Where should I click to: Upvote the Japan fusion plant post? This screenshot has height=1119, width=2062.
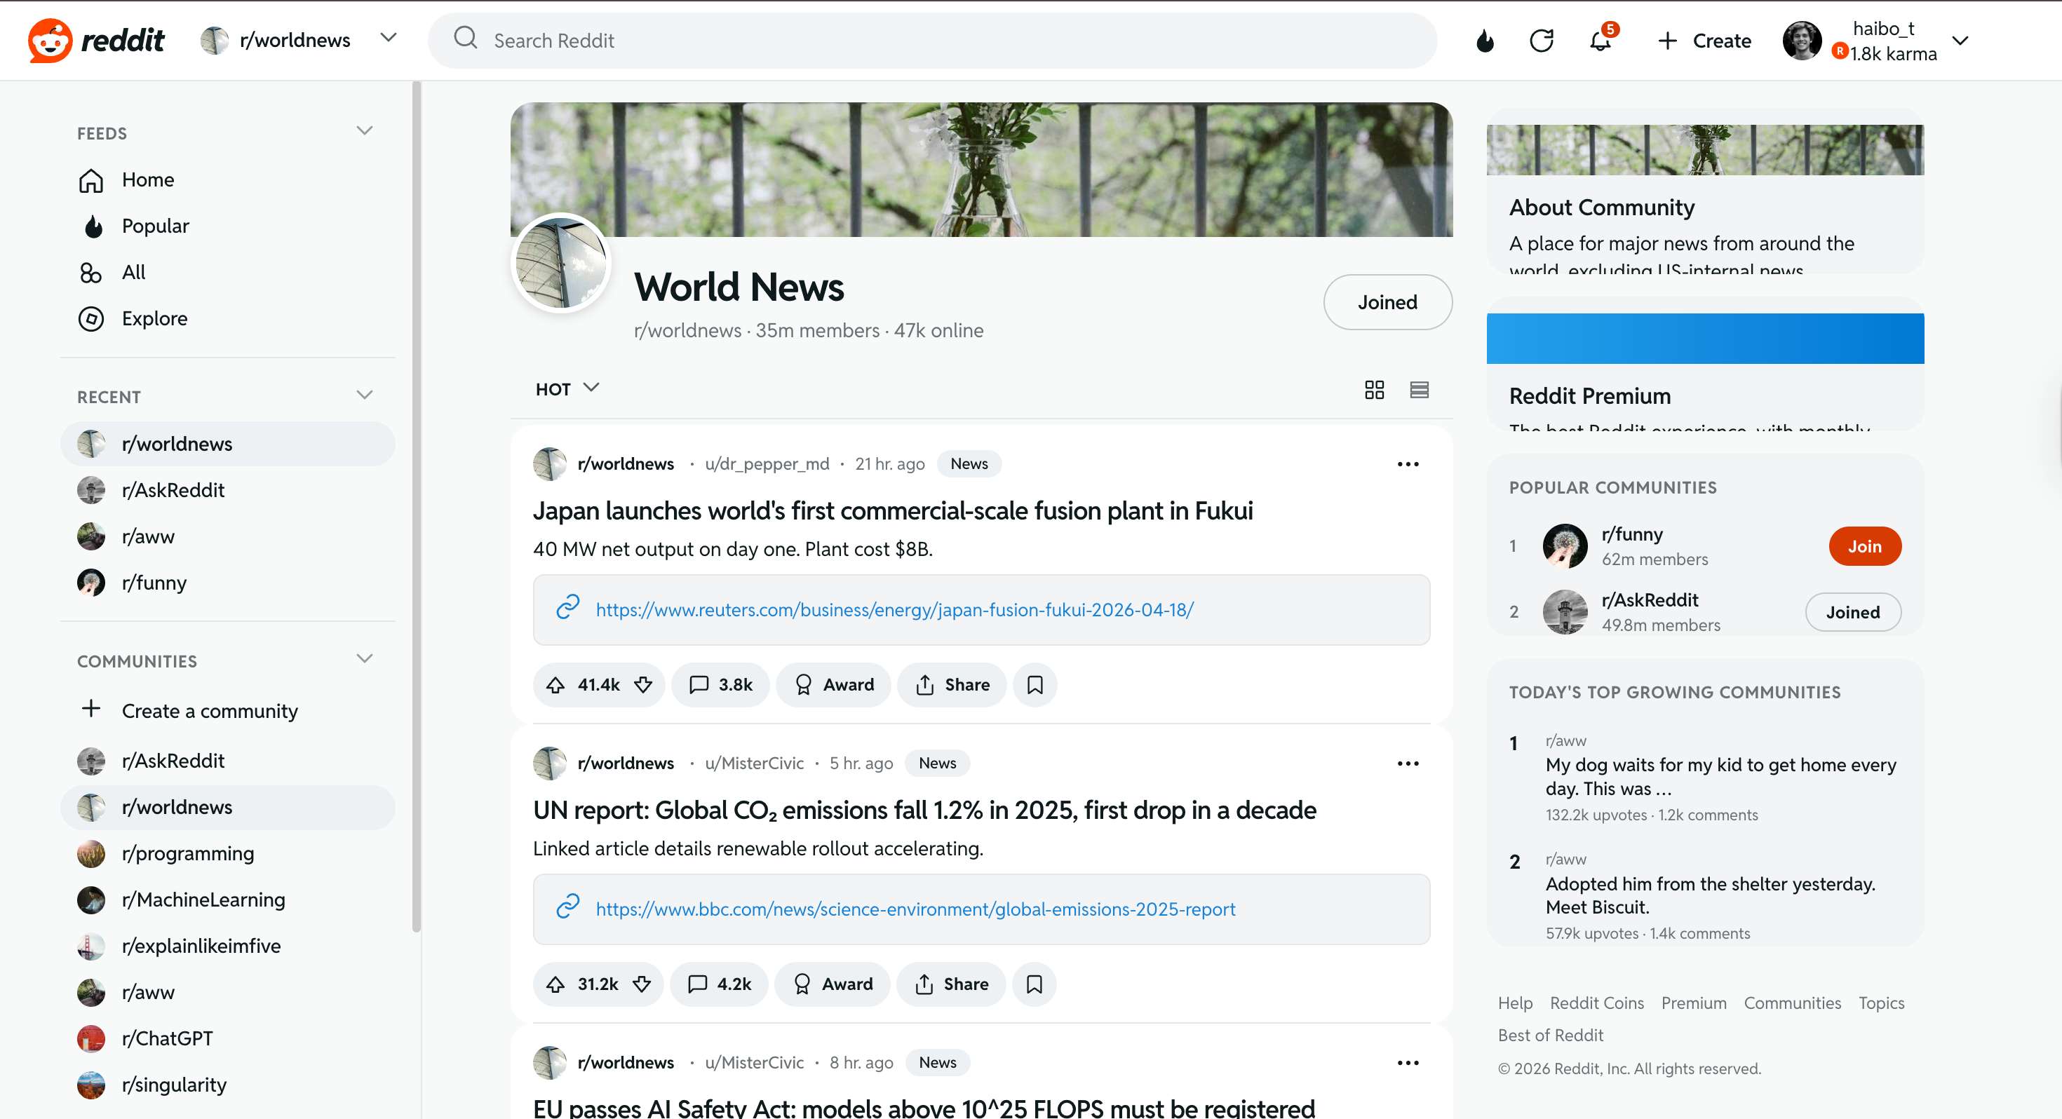(555, 685)
